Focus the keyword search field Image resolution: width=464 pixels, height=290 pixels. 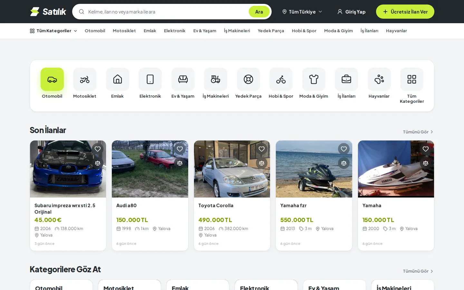(166, 12)
